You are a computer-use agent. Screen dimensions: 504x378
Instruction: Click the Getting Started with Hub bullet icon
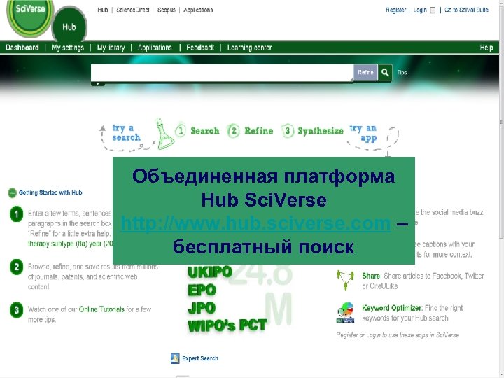pos(12,192)
